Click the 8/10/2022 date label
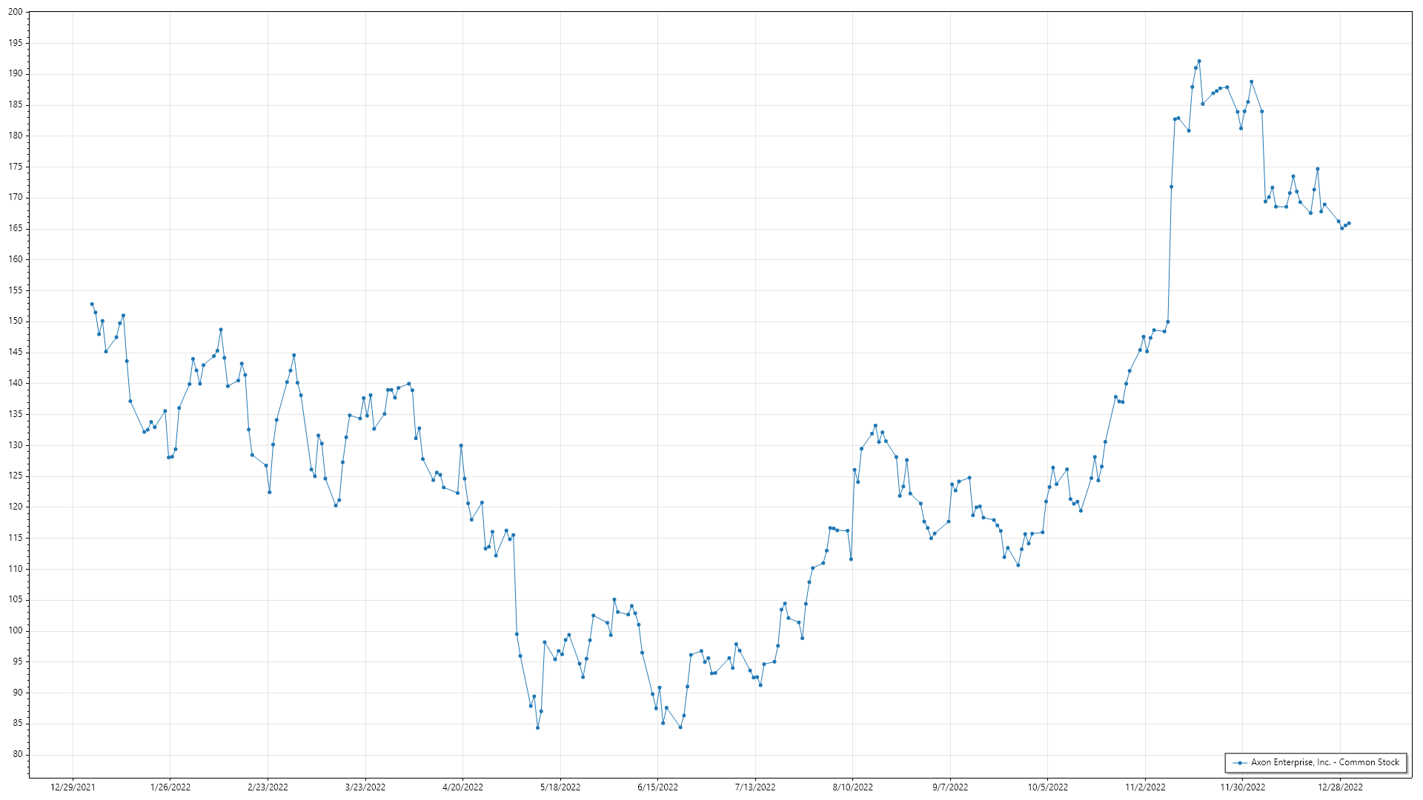Screen dimensions: 1423x800 852,787
